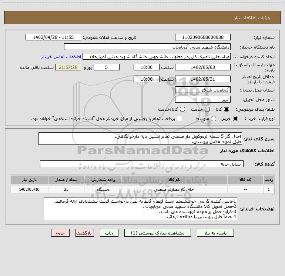Viewport: 285px width, 276px height.
Task: Click the remaining days field showing 5
Action: pyautogui.click(x=107, y=67)
